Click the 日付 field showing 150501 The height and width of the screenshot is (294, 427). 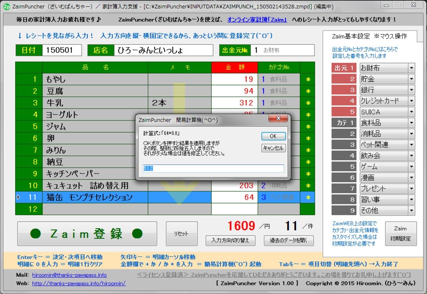click(62, 50)
